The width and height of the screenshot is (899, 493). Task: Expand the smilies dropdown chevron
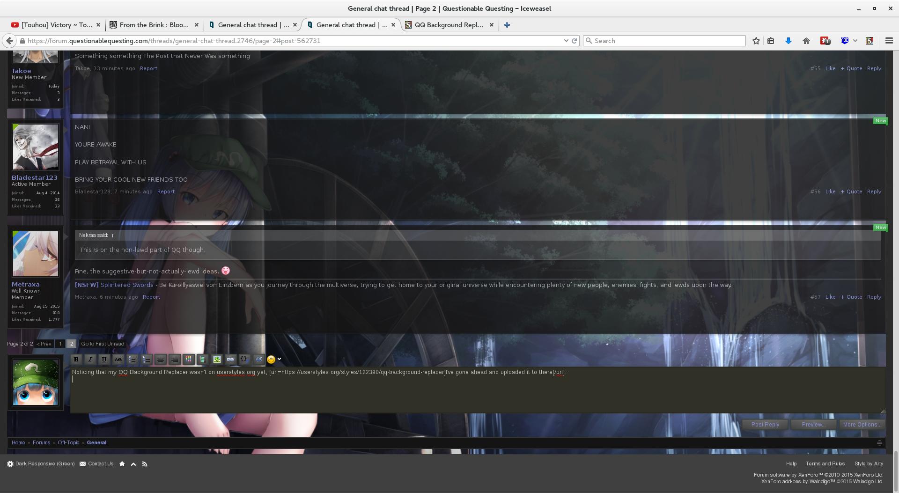pyautogui.click(x=280, y=359)
